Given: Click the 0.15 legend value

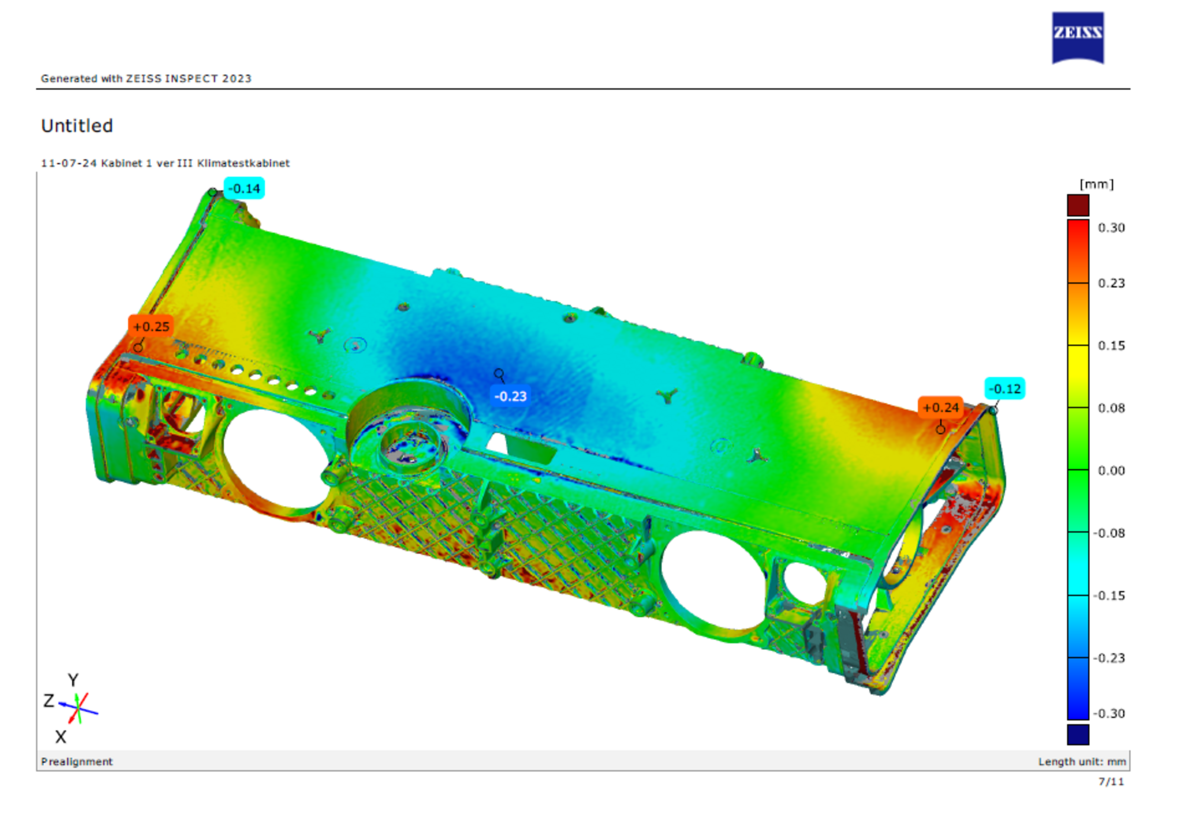Looking at the screenshot, I should coord(1111,346).
